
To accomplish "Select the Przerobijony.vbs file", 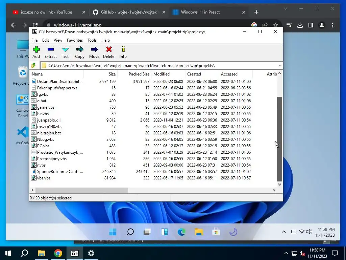I will (153, 158).
